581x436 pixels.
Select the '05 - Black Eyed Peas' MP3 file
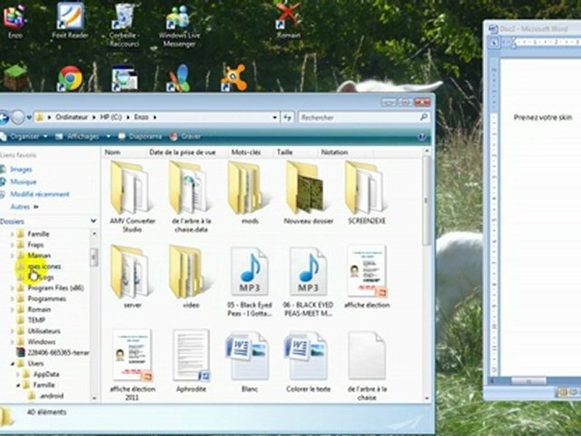(249, 281)
